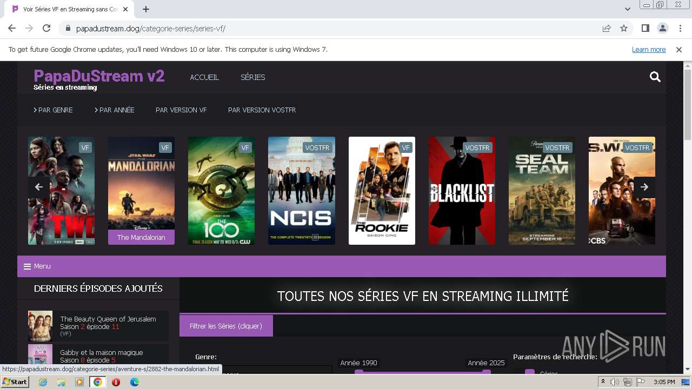The width and height of the screenshot is (692, 389).
Task: Select PAR VERSION VF
Action: click(181, 110)
